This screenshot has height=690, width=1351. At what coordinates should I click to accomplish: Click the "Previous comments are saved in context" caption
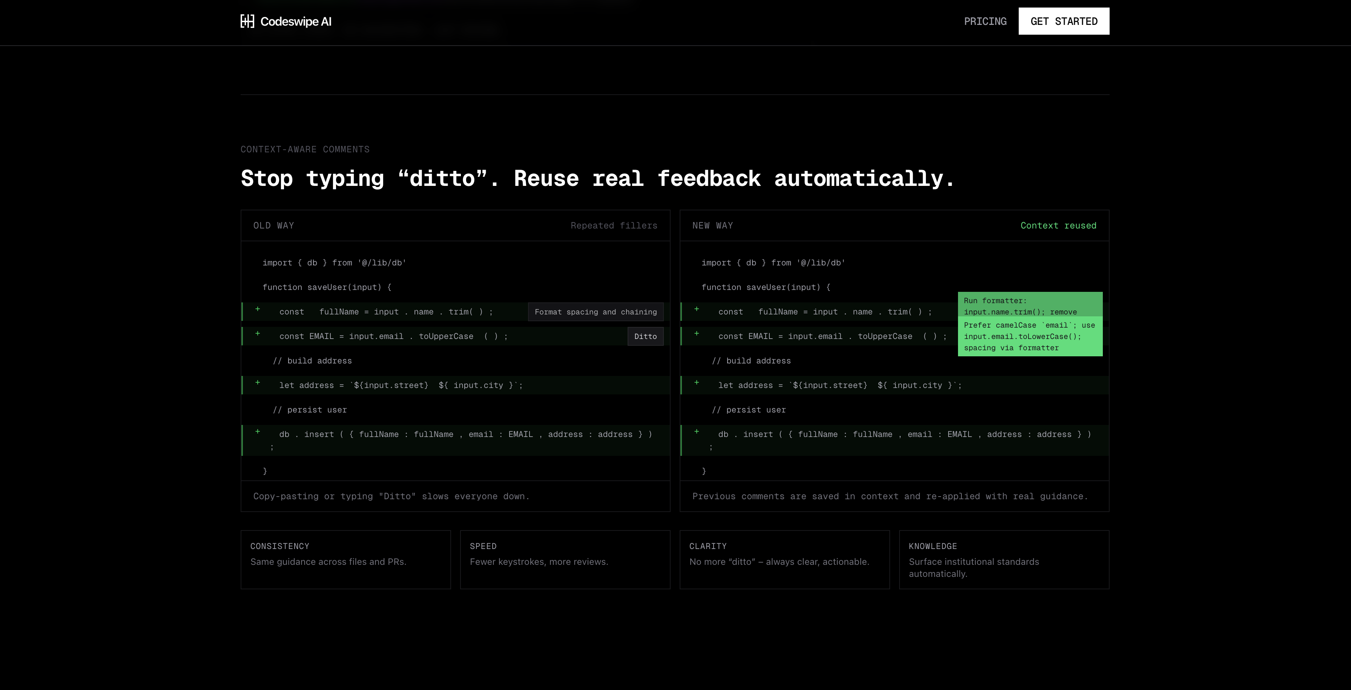point(890,496)
